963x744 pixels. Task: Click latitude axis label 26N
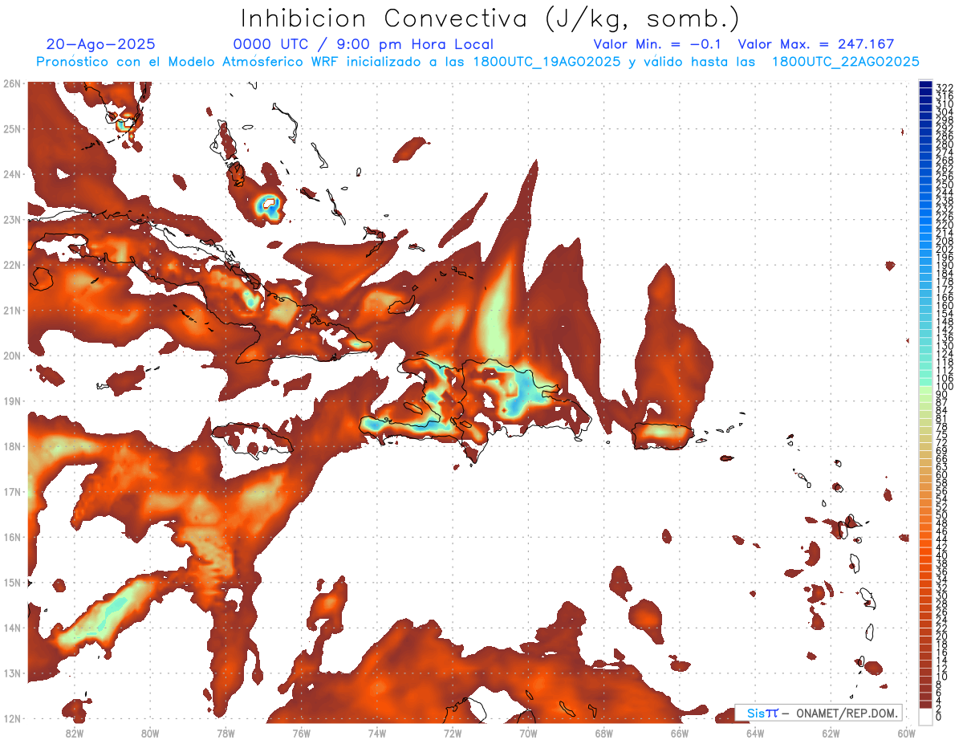[x=12, y=83]
